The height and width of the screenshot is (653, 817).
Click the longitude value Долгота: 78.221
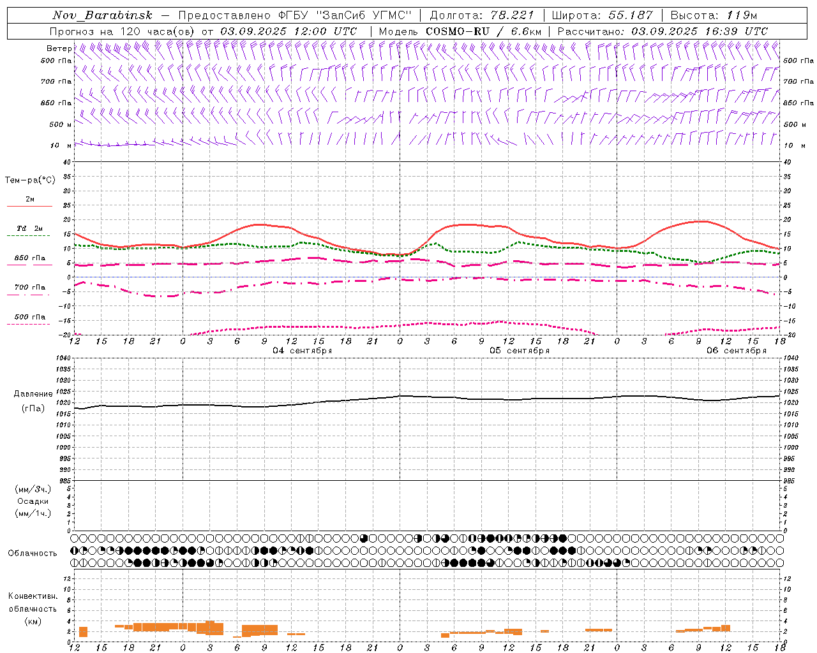[483, 15]
